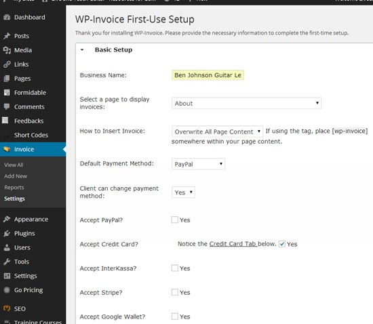Open the Comments menu item

[29, 106]
